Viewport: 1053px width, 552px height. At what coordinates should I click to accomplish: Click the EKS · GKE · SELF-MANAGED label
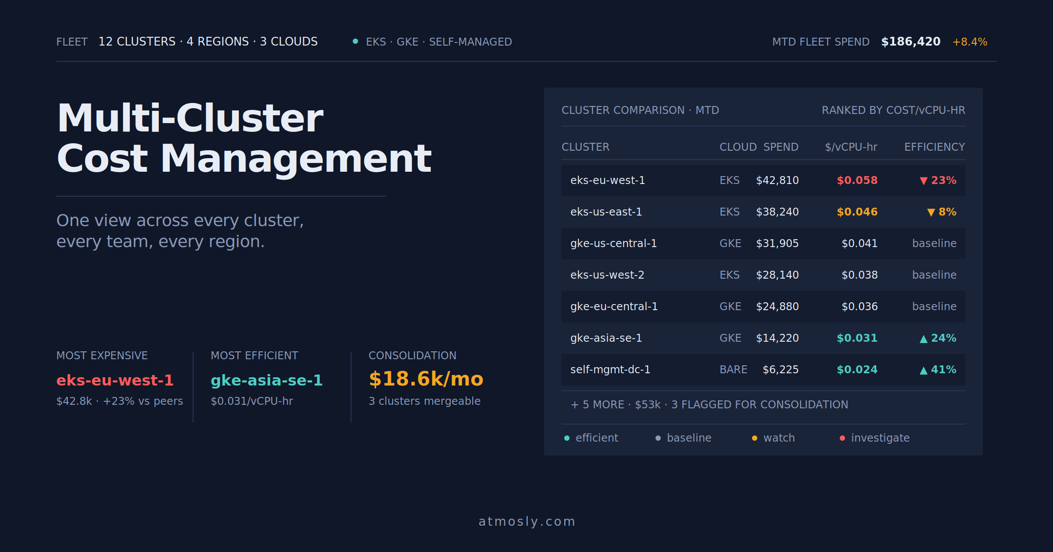tap(439, 42)
